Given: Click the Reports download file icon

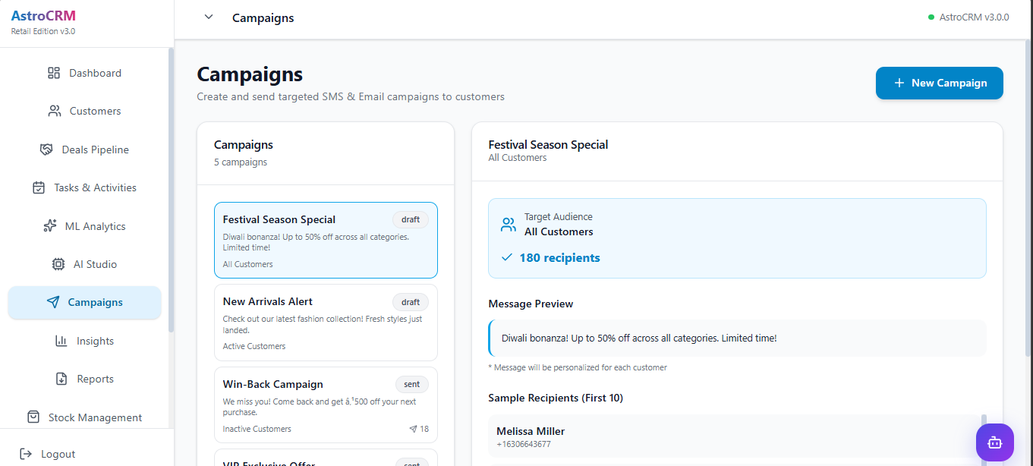Looking at the screenshot, I should click(x=61, y=379).
